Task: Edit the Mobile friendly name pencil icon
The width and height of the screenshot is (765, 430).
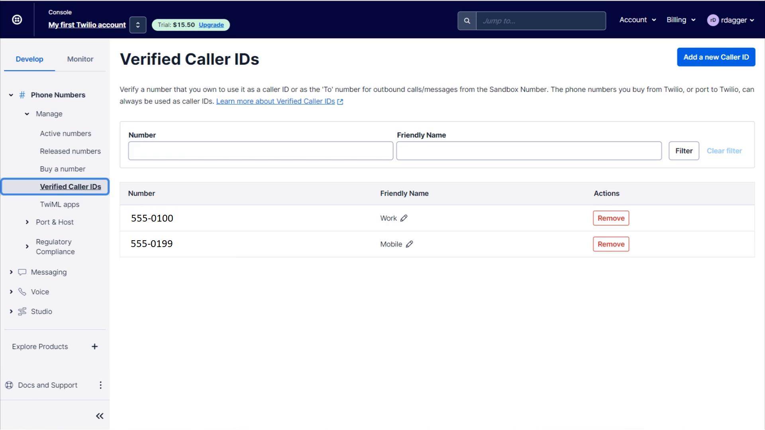Action: click(x=409, y=244)
